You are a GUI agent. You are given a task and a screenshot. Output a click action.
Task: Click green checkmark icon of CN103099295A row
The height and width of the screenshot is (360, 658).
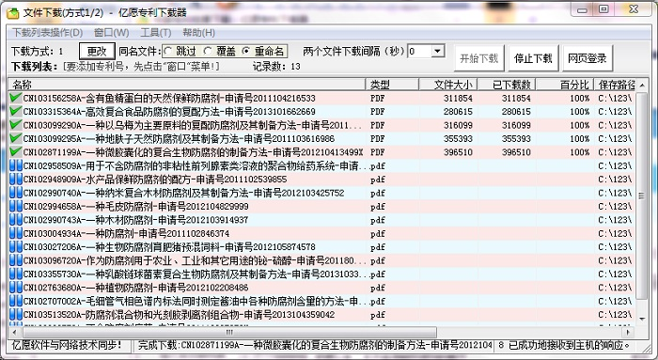pyautogui.click(x=16, y=138)
